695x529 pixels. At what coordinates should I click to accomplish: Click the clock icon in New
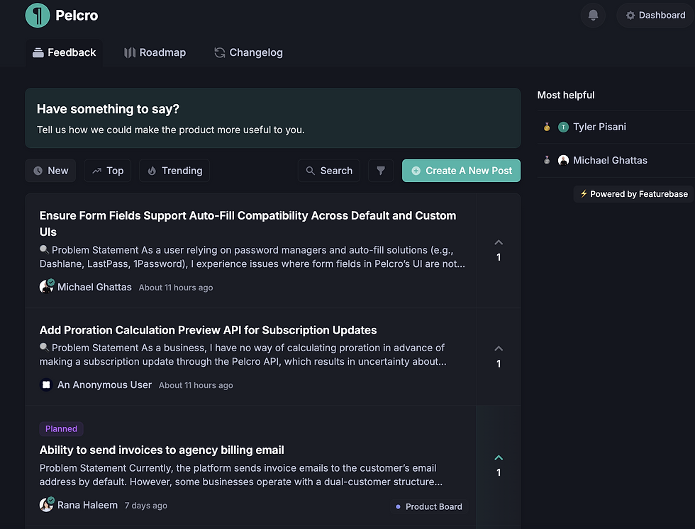tap(38, 171)
